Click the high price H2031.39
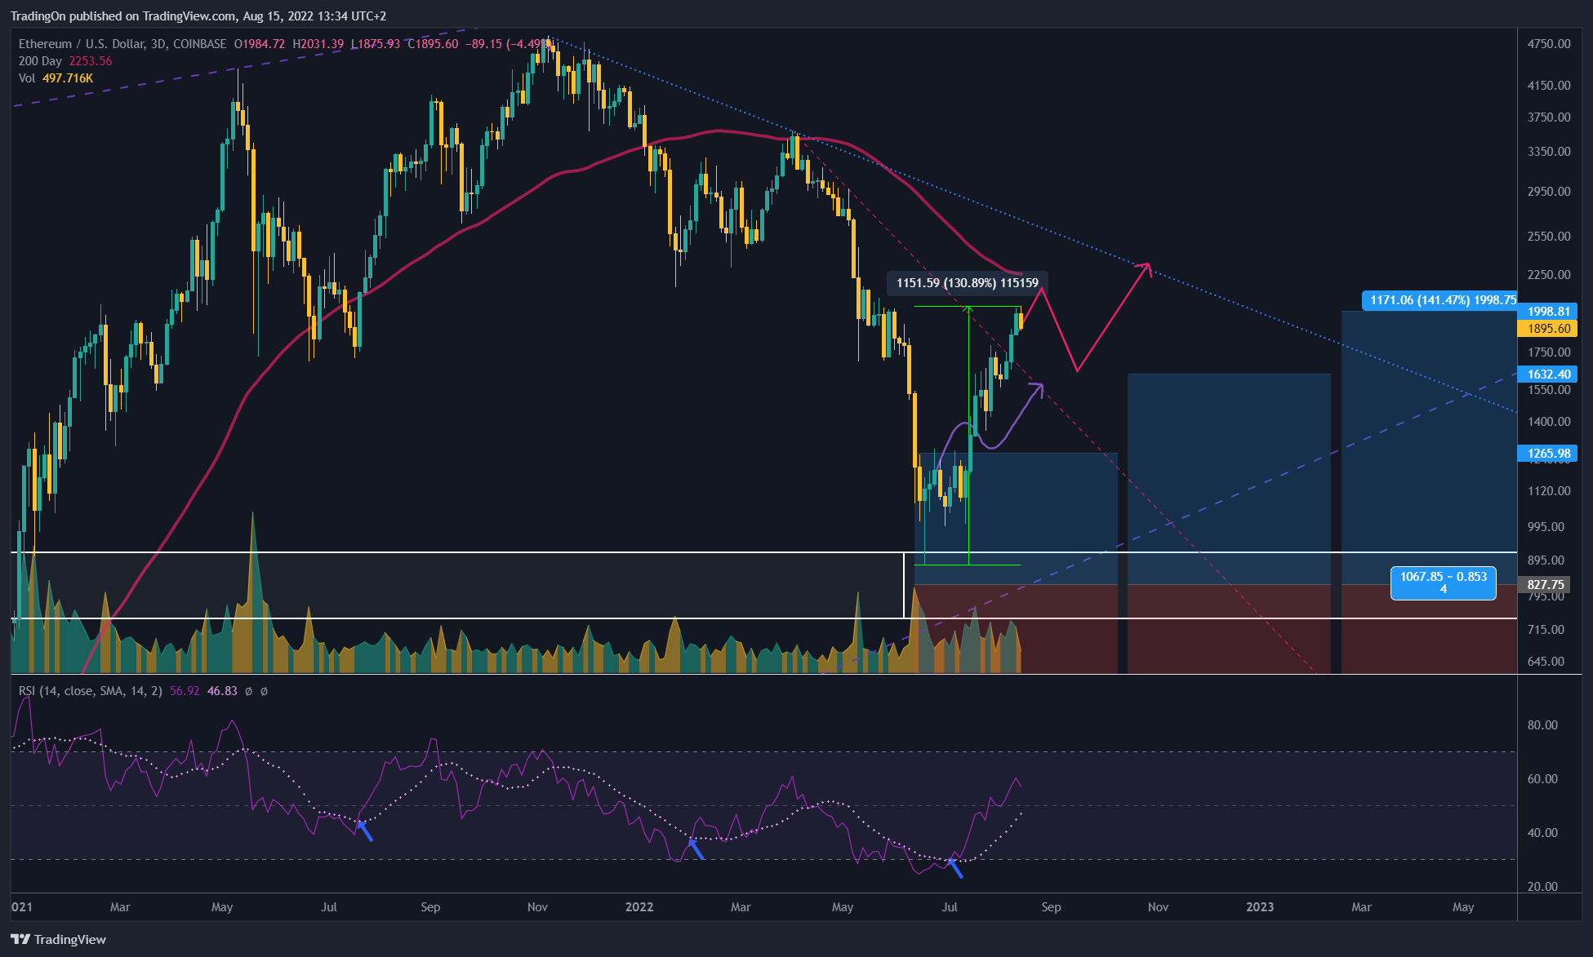Screen dimensions: 1593x957 pos(318,44)
